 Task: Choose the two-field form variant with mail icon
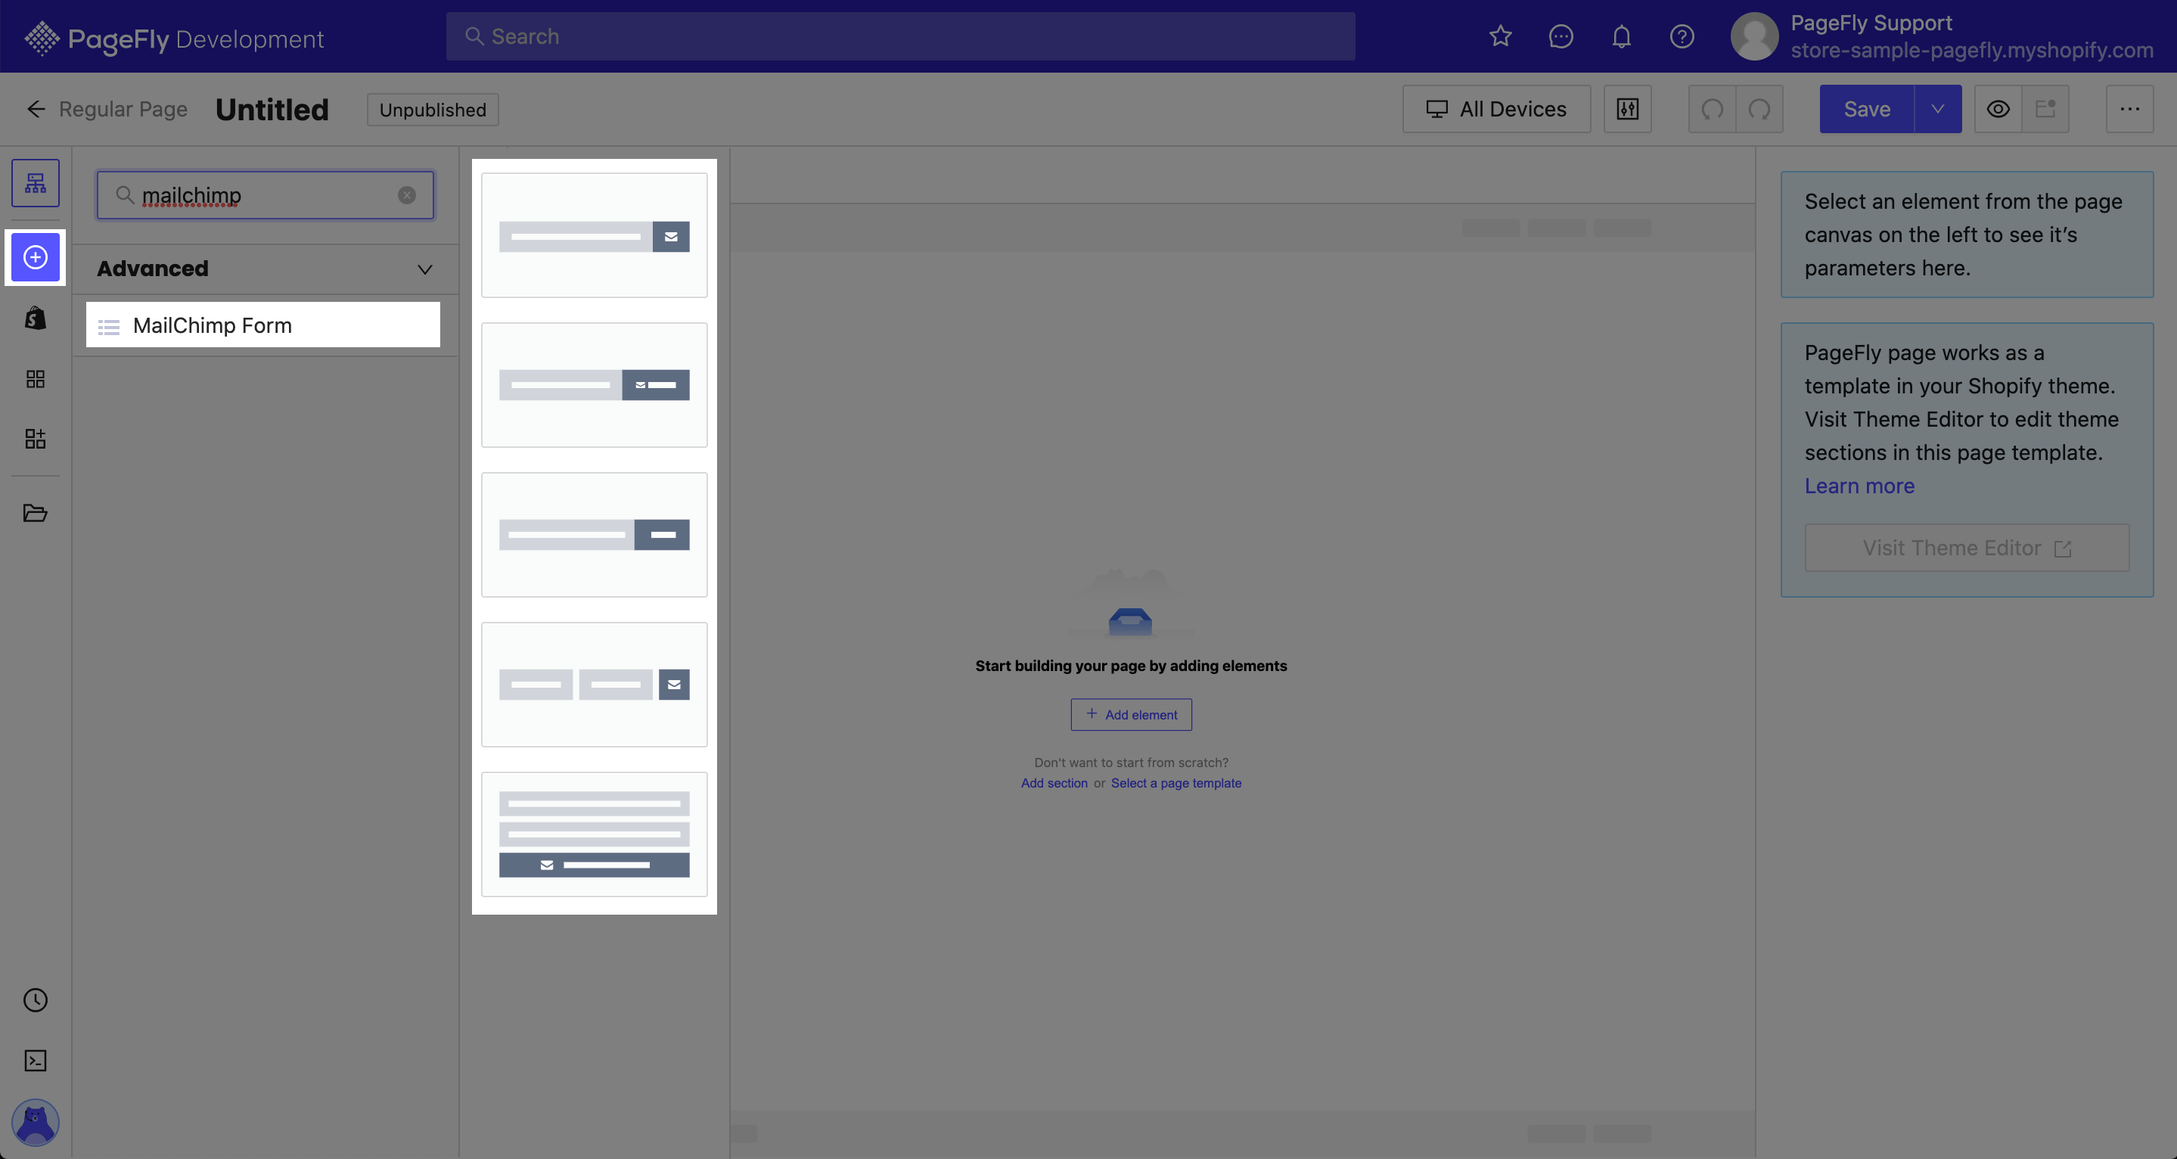point(594,685)
